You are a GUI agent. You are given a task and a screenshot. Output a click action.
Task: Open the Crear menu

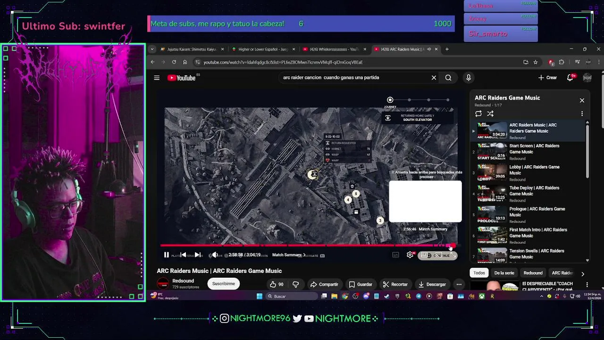pos(547,77)
